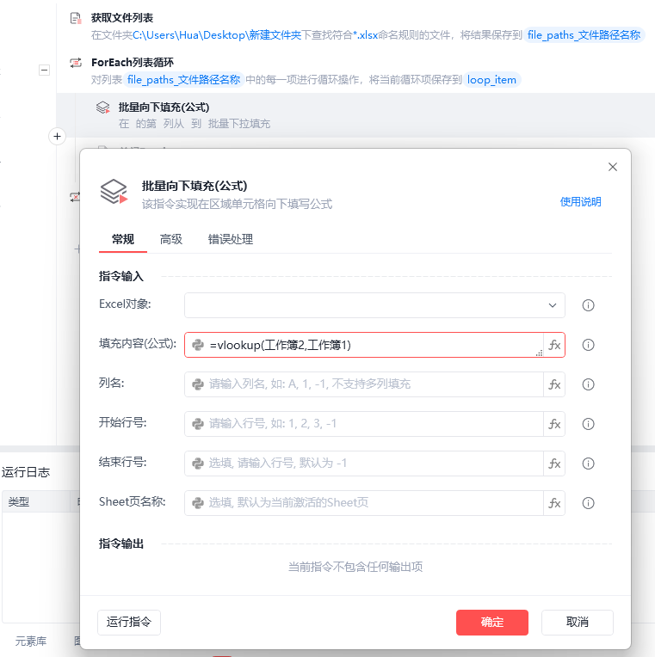Show info for 列名 field
This screenshot has width=655, height=657.
[589, 384]
